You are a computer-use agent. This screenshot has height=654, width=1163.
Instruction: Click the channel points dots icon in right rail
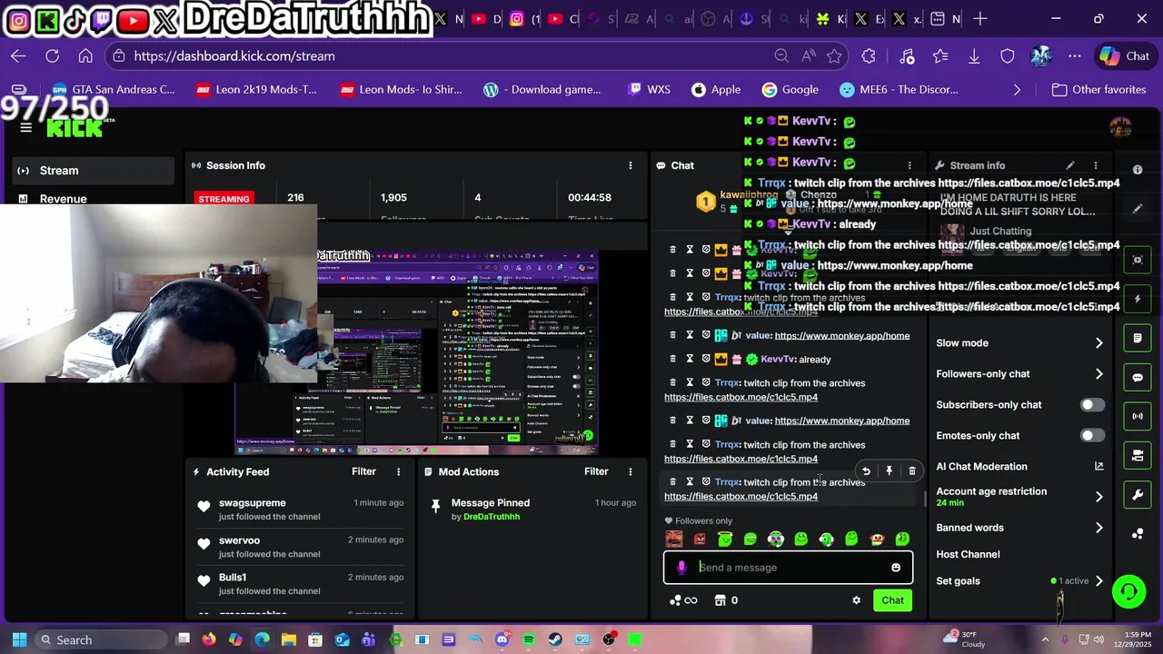tap(1138, 534)
